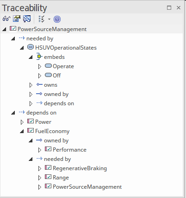The height and width of the screenshot is (198, 186).
Task: Select the root PowerSourceManagement node
Action: [x=52, y=29]
